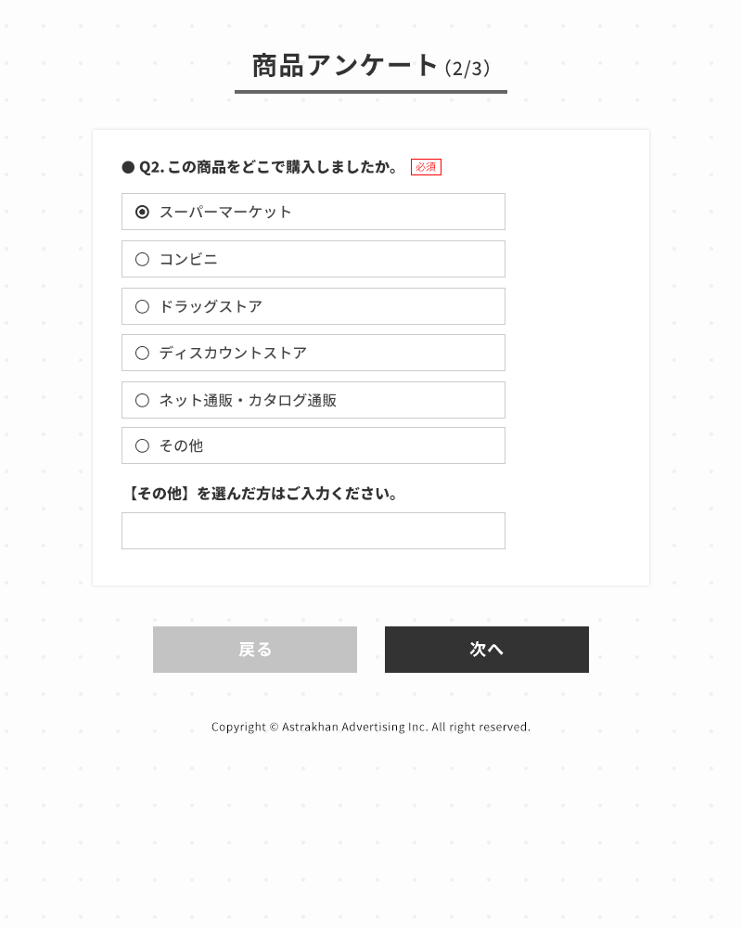
Task: Click the ディスカウントストア label text
Action: point(233,354)
